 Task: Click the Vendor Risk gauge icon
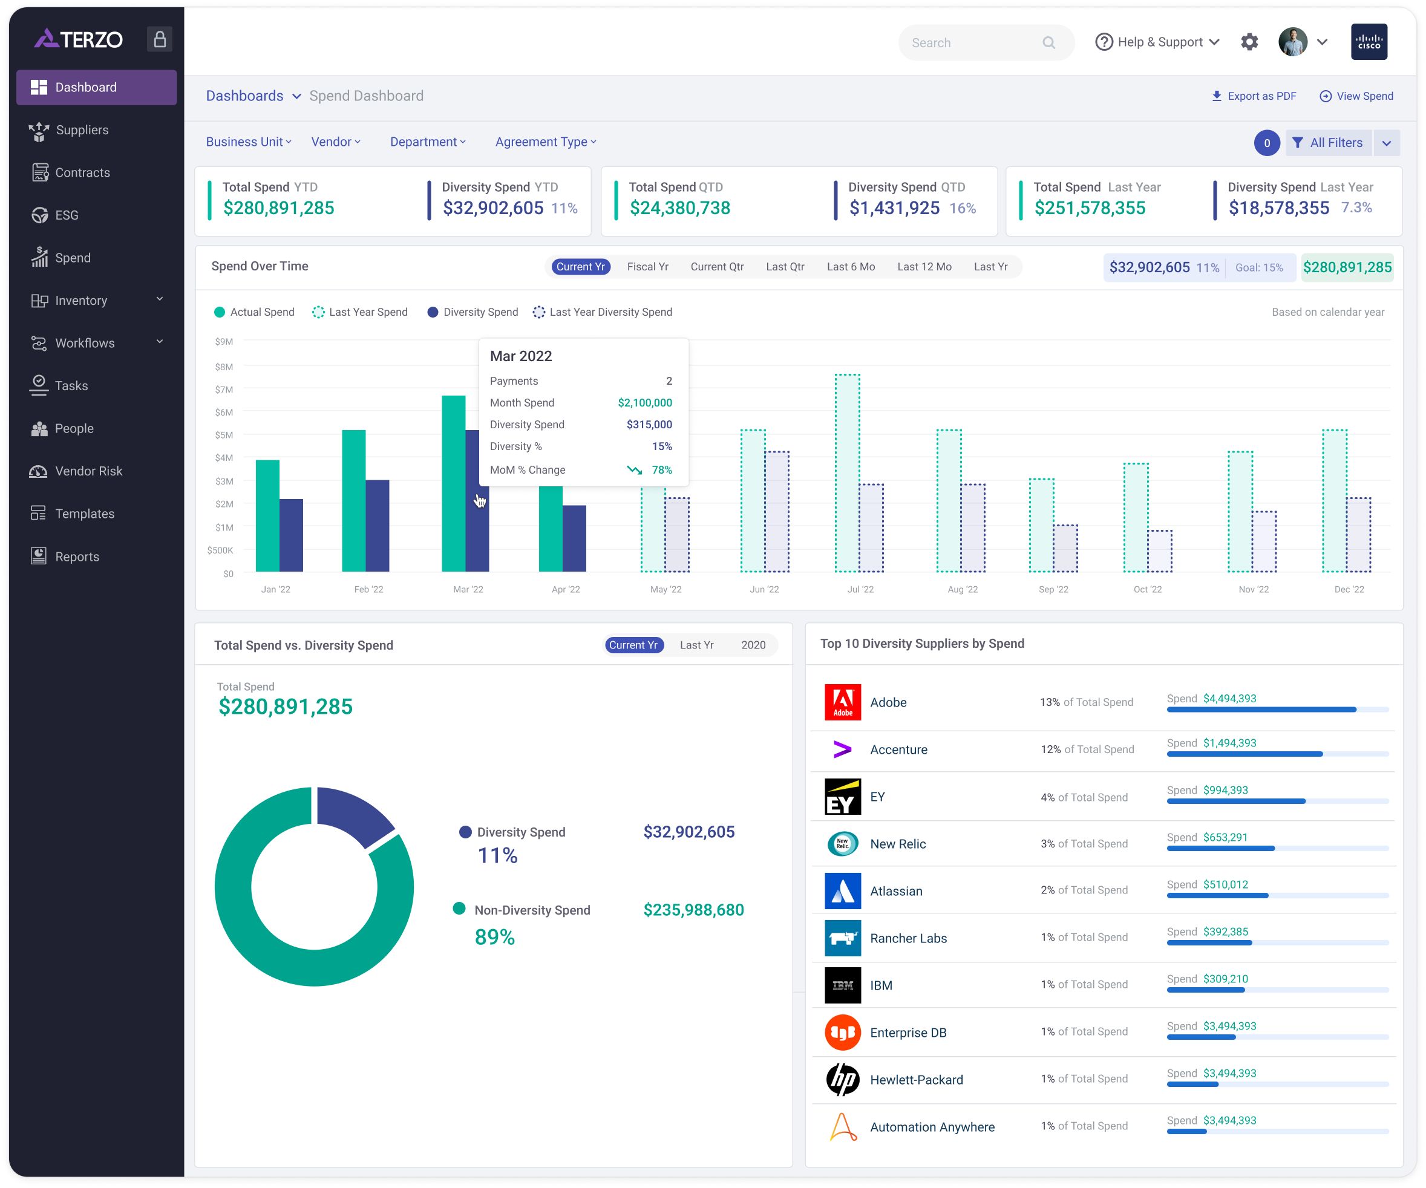click(39, 471)
